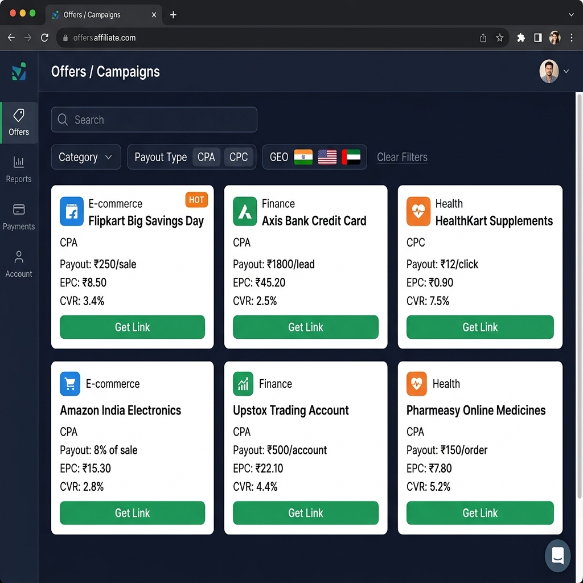
Task: Get Link for HealthKart Supplements
Action: point(480,327)
